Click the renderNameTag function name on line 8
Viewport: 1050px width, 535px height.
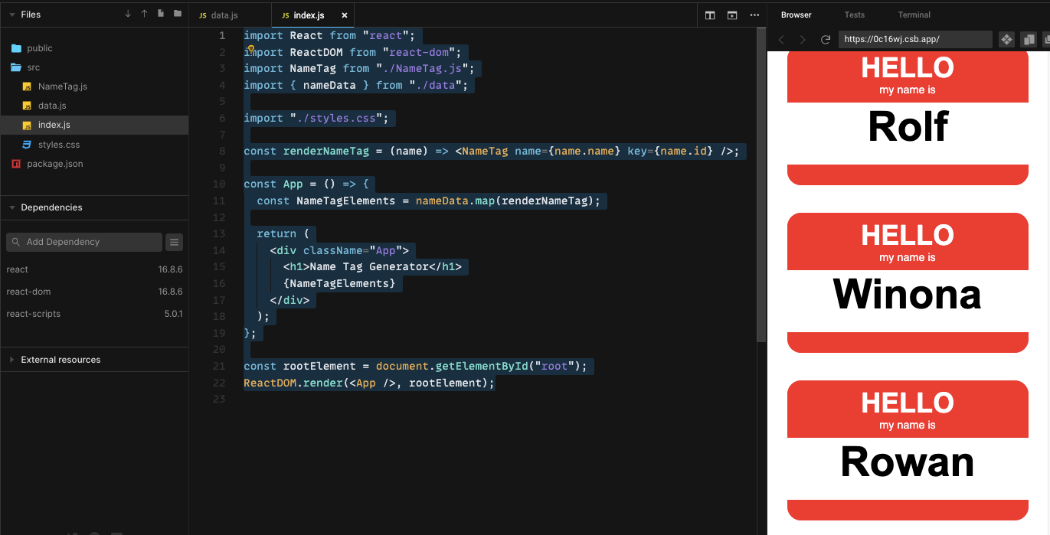tap(326, 152)
